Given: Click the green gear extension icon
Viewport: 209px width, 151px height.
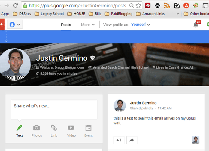Looking at the screenshot, I should click(x=196, y=5).
